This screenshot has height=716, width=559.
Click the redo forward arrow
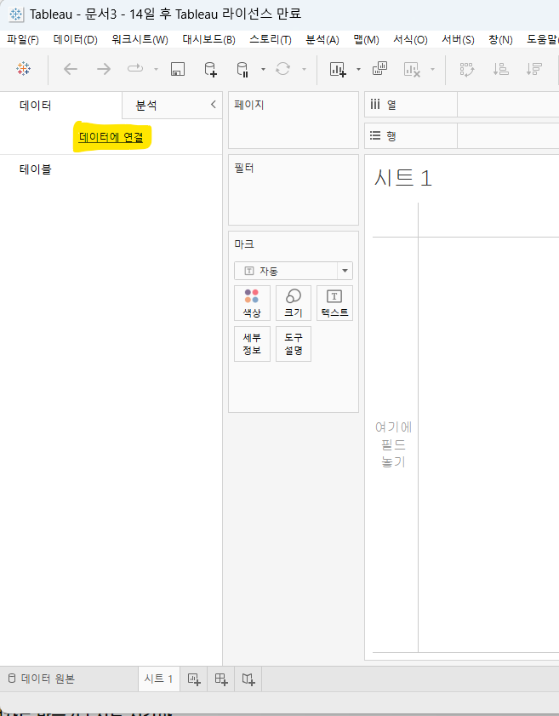(x=104, y=69)
